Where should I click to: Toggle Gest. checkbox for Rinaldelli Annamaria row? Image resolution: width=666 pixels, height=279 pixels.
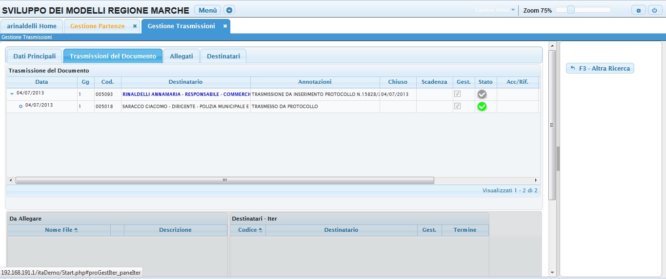point(457,94)
